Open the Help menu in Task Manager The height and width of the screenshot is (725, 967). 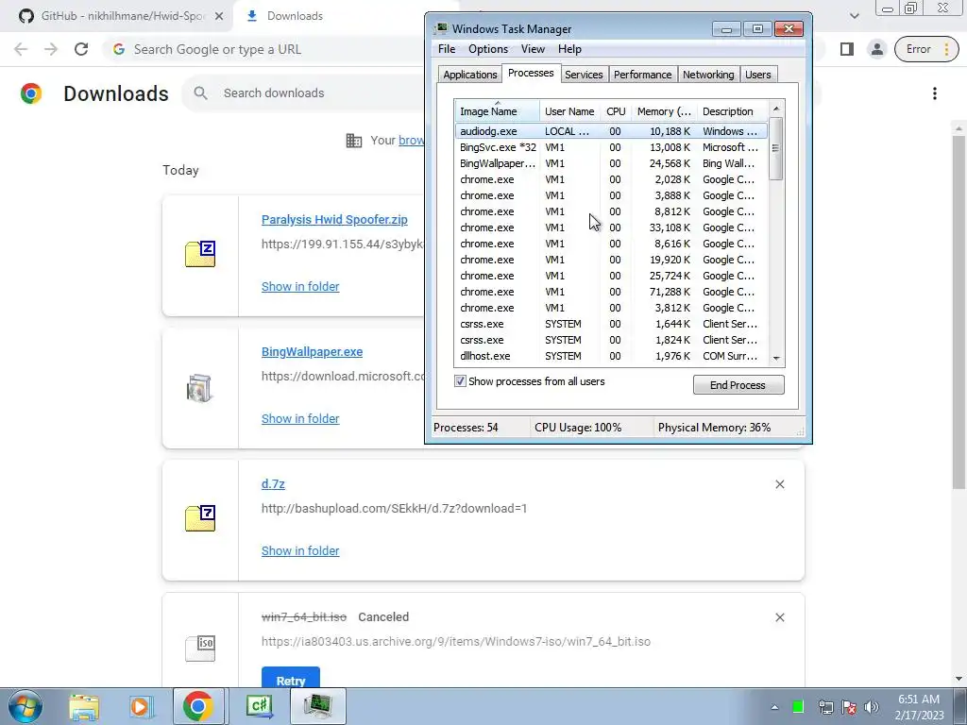(x=569, y=49)
